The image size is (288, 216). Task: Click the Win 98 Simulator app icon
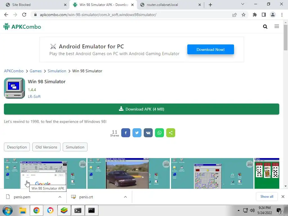point(15,88)
